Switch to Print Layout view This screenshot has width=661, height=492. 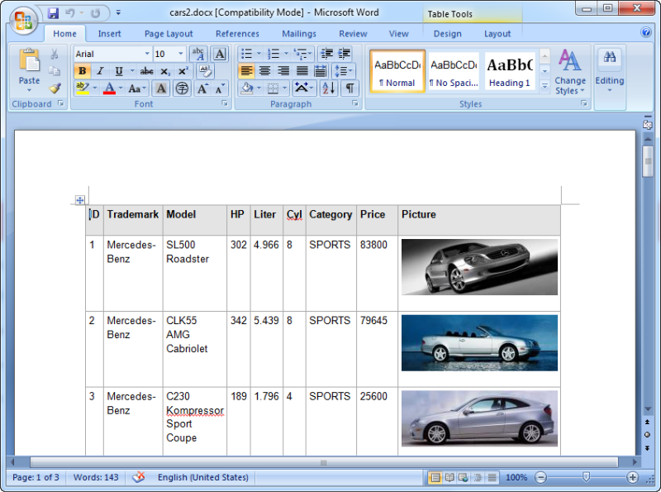(435, 477)
